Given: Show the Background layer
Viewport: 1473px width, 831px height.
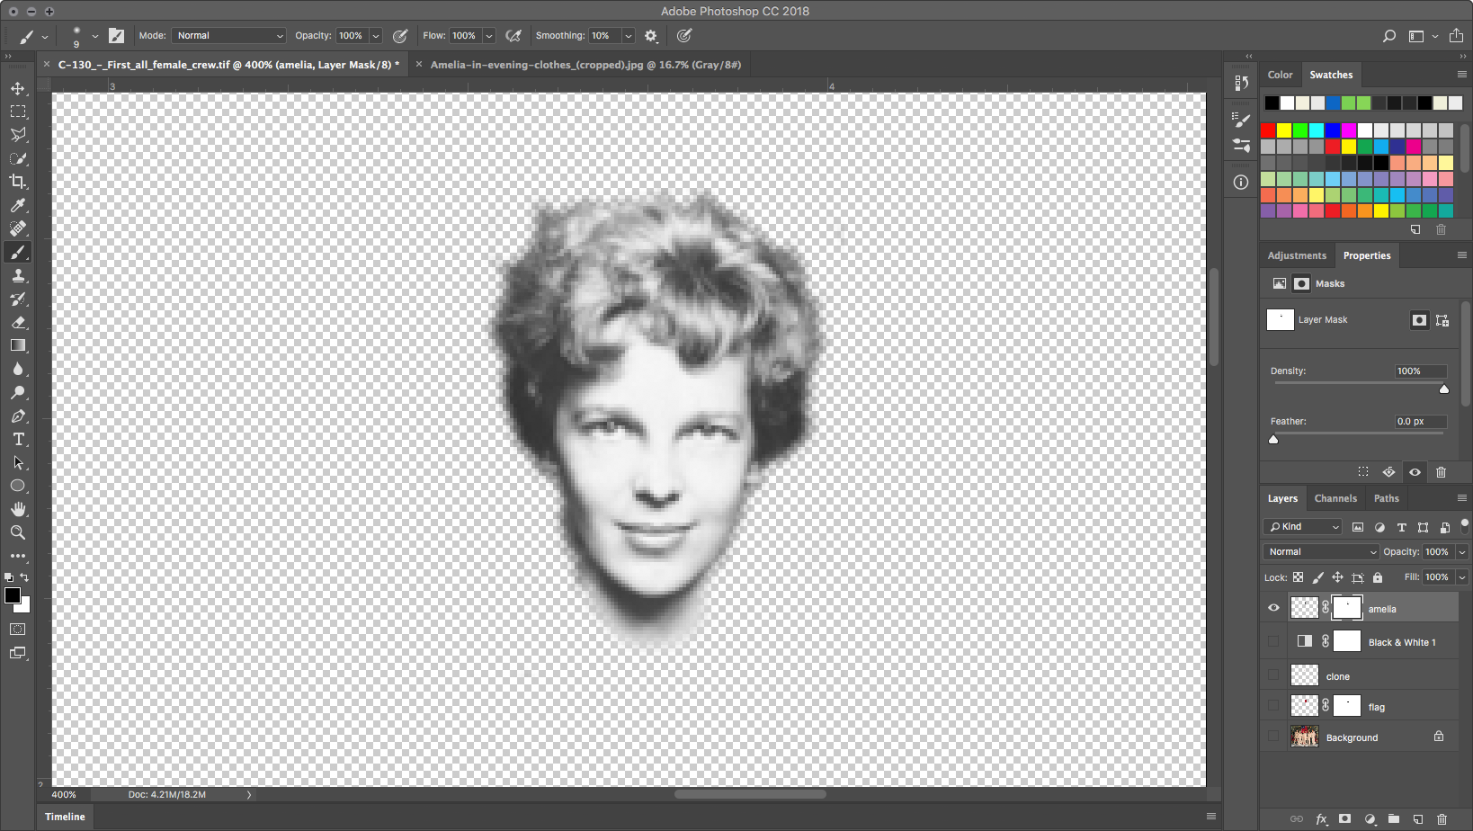Looking at the screenshot, I should [1273, 737].
